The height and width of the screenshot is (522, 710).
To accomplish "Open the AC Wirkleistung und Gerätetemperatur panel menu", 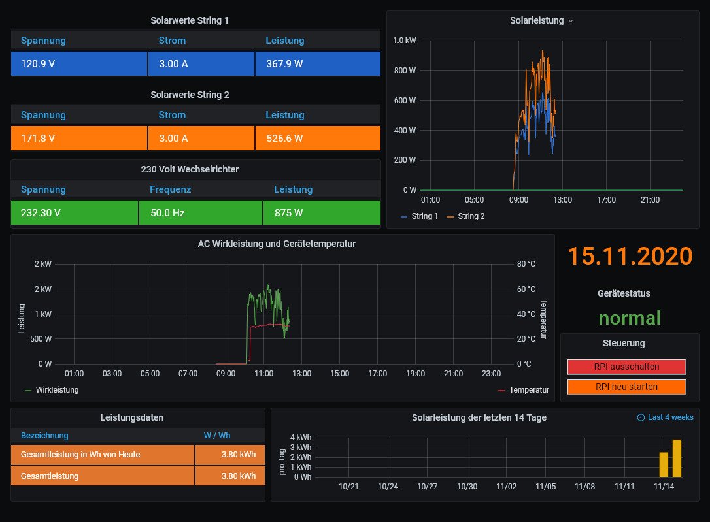I will pyautogui.click(x=277, y=244).
